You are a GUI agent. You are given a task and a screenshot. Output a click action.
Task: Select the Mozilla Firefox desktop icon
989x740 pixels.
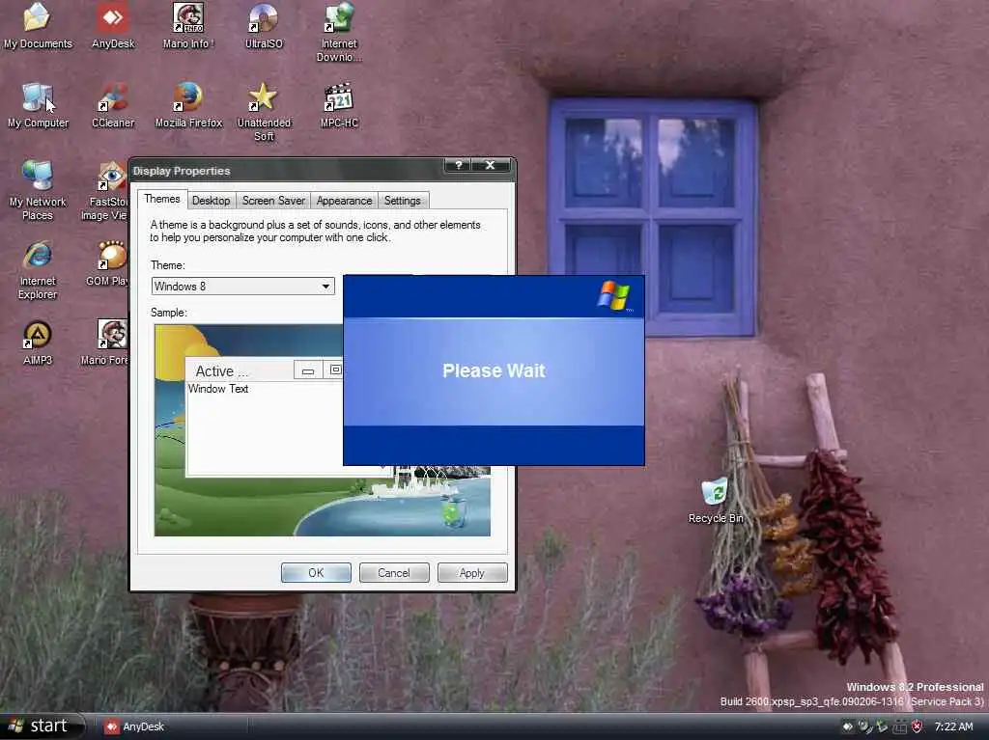click(x=188, y=104)
